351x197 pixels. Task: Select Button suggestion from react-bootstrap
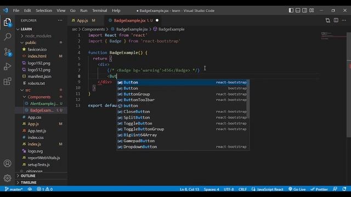coord(182,83)
